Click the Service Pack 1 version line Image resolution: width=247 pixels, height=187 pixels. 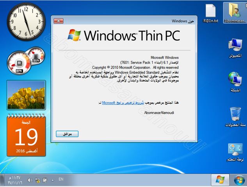[149, 62]
